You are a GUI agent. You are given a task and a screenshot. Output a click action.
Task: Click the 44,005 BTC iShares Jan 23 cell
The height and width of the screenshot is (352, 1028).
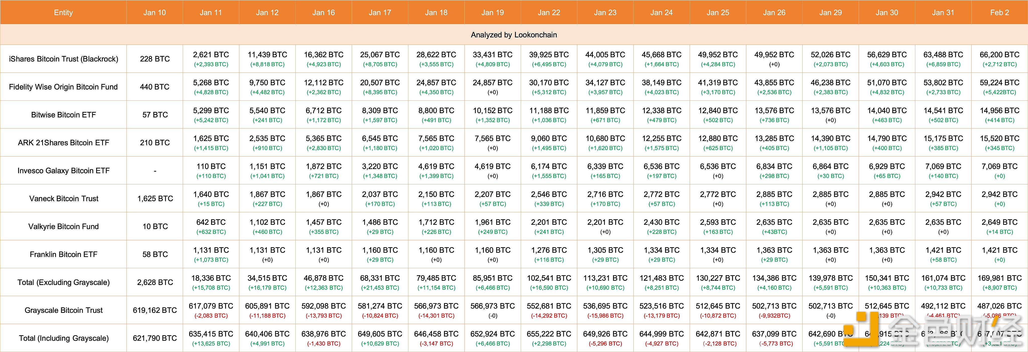click(605, 59)
